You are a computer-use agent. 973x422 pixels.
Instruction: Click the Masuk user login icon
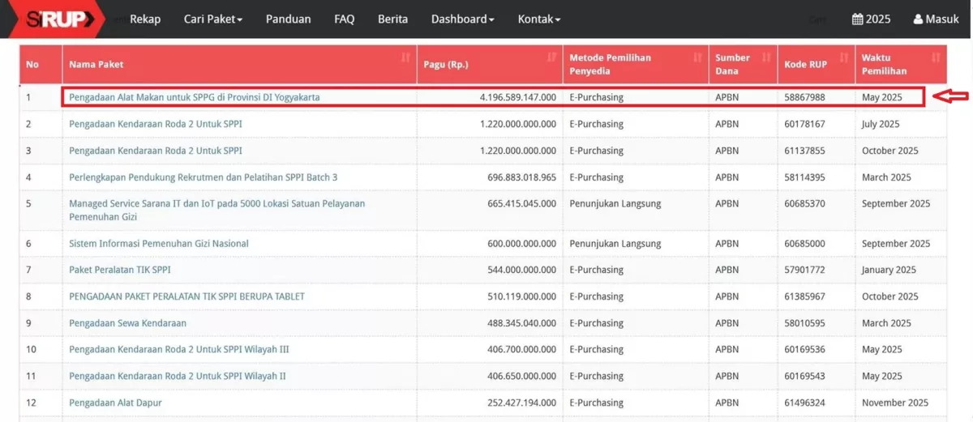(918, 19)
